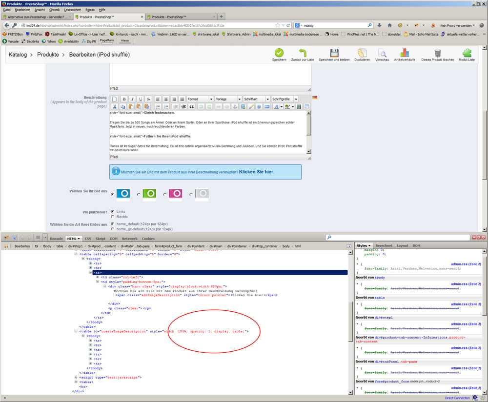Click the Firebug inspect element icon
This screenshot has height=402, width=488.
point(15,238)
